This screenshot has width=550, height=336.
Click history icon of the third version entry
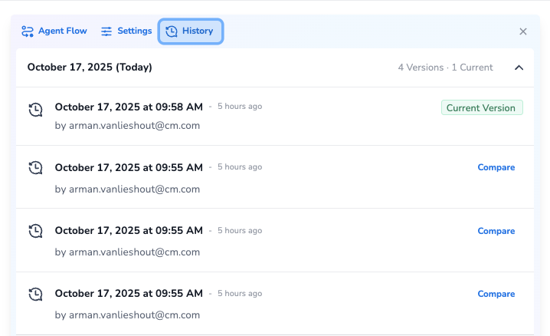click(x=35, y=231)
